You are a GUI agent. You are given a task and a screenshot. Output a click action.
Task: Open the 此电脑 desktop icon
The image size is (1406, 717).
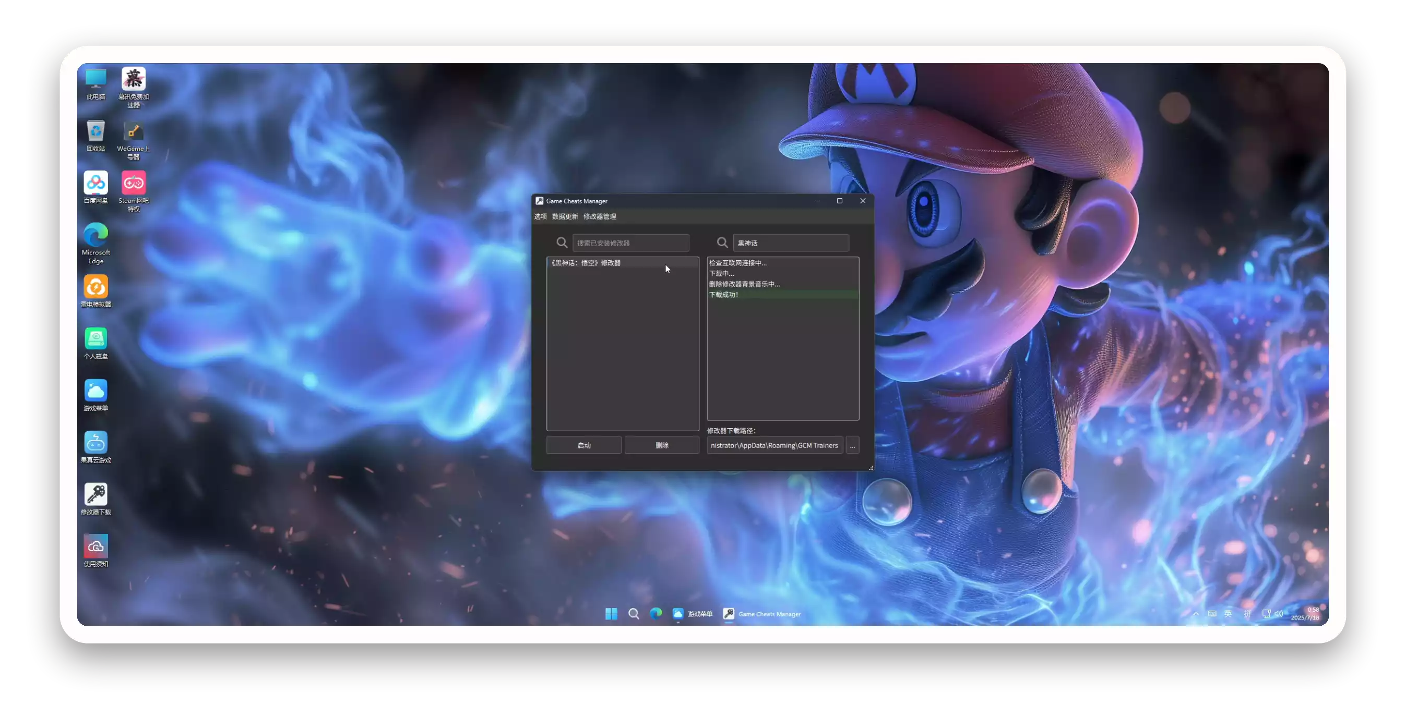[96, 84]
